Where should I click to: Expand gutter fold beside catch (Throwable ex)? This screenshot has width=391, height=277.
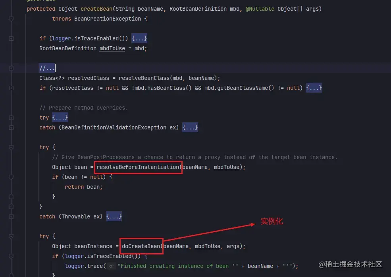coord(11,216)
